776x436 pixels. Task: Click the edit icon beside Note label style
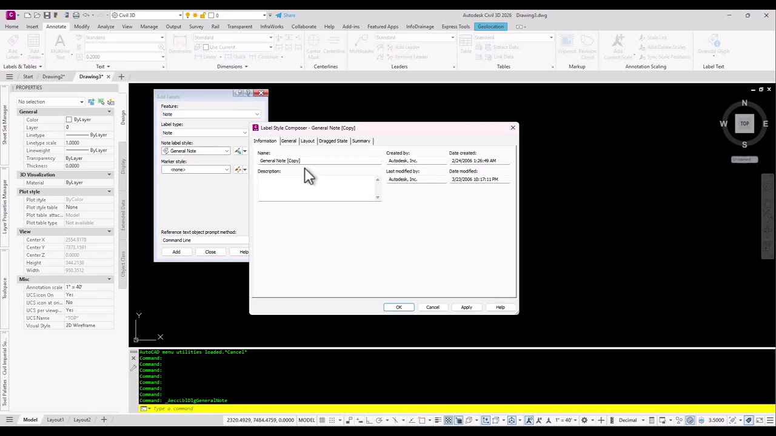tap(238, 151)
